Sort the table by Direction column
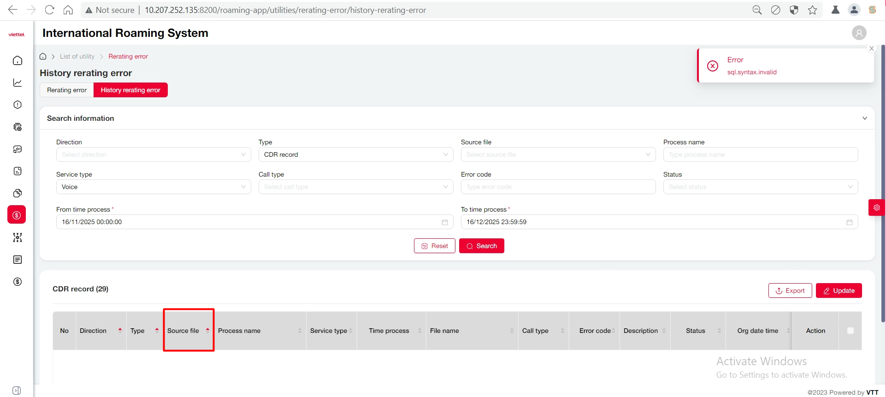This screenshot has height=397, width=886. click(x=120, y=331)
